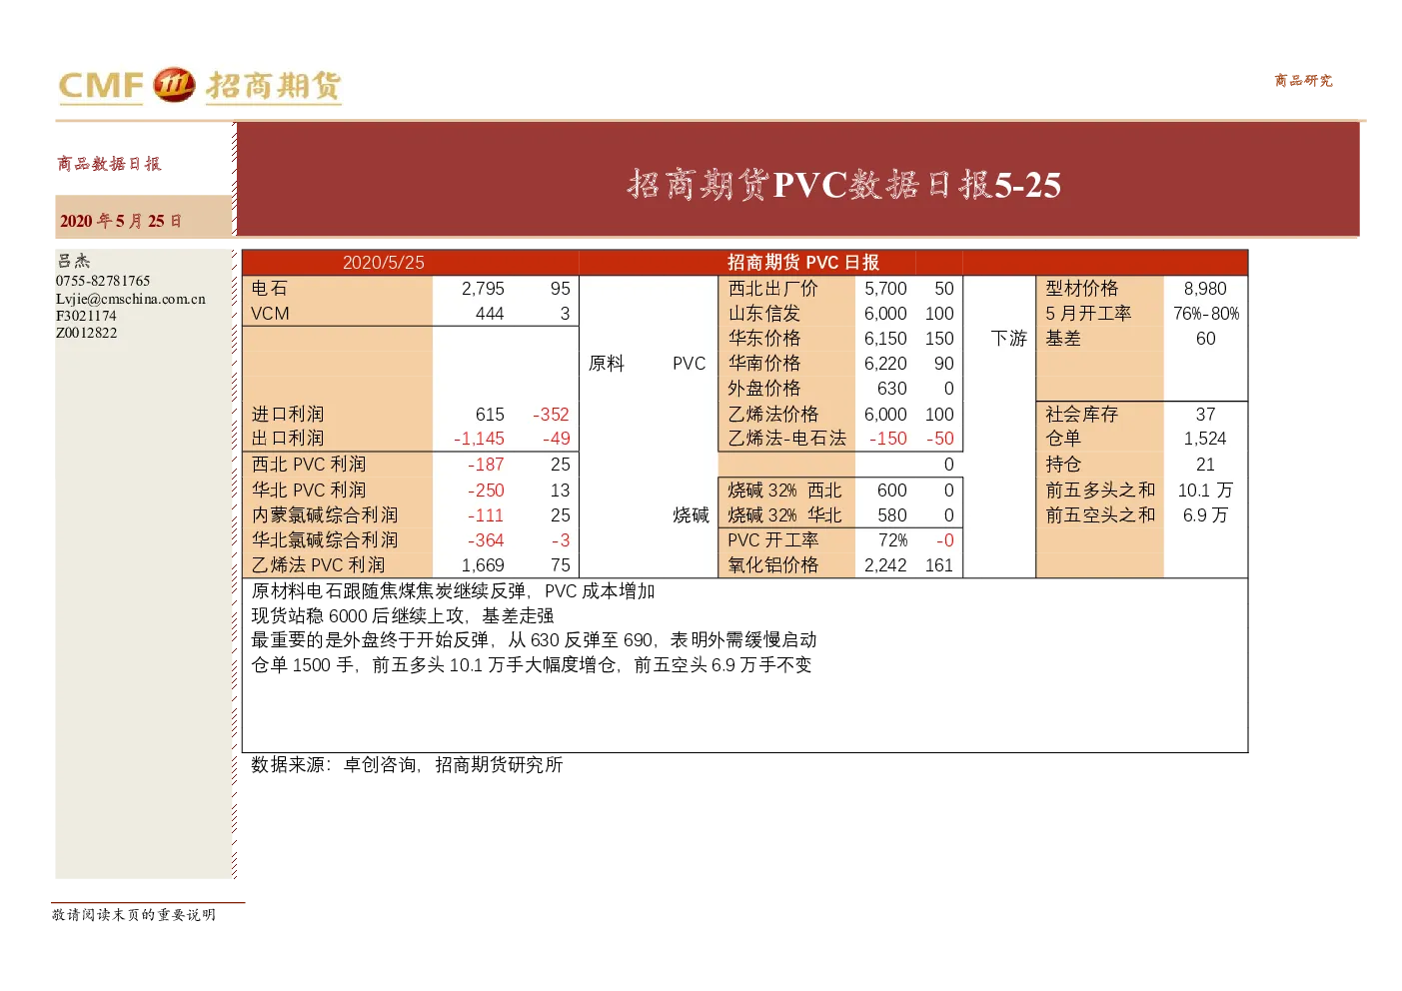Select the license code F3021174
This screenshot has height=991, width=1402.
click(x=86, y=316)
